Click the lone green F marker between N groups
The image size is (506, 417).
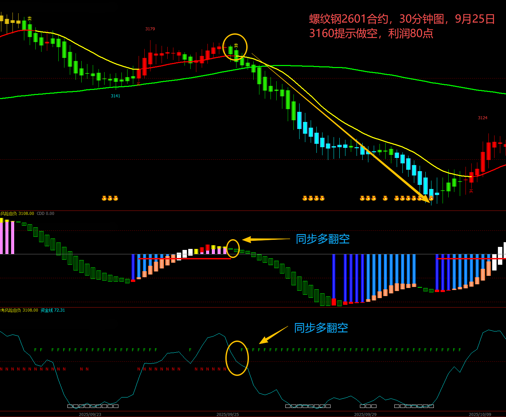[190, 350]
